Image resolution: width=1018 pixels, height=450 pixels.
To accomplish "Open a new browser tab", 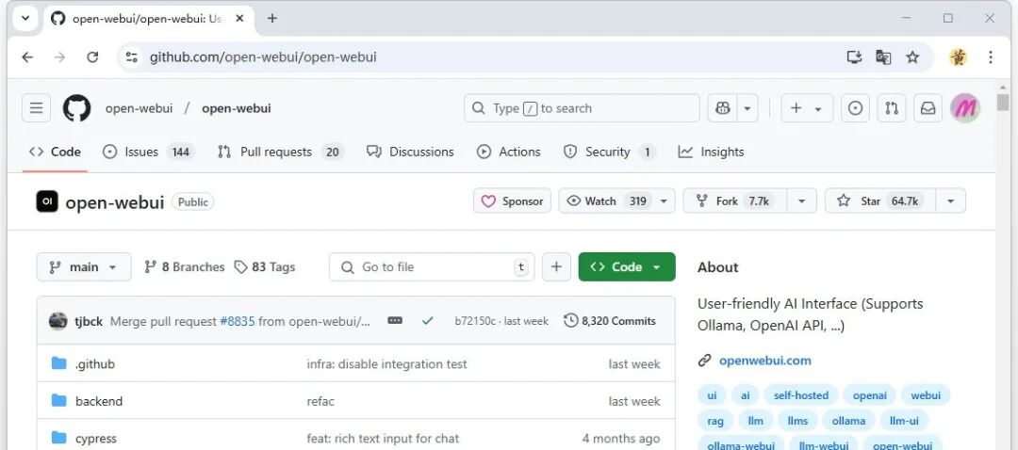I will tap(272, 18).
